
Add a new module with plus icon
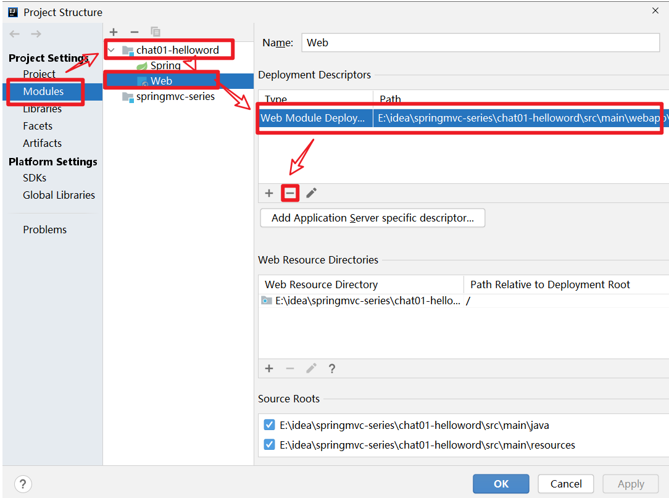114,31
